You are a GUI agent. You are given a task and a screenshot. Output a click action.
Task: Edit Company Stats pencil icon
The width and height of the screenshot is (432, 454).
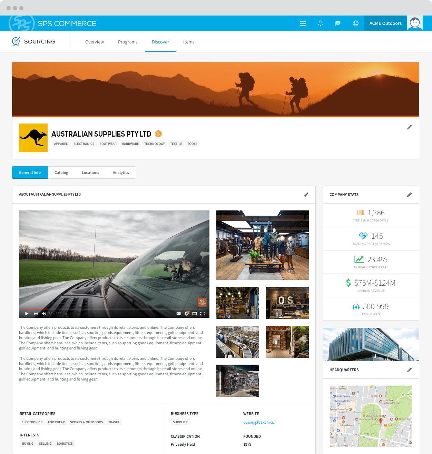[409, 195]
